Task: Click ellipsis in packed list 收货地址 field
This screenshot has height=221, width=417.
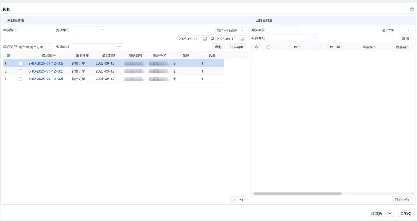Action: click(315, 38)
